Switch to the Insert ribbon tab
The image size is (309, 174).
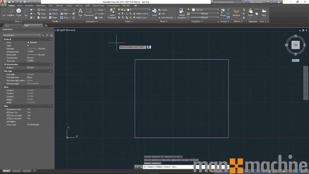(20, 5)
